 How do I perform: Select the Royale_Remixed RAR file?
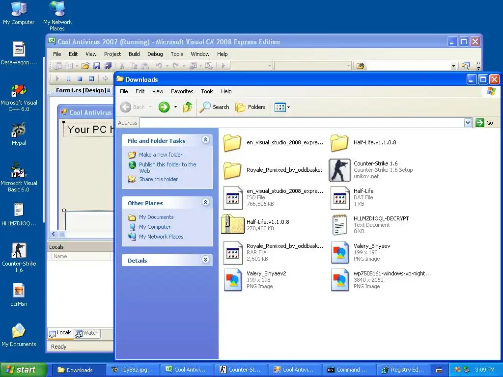[x=273, y=253]
